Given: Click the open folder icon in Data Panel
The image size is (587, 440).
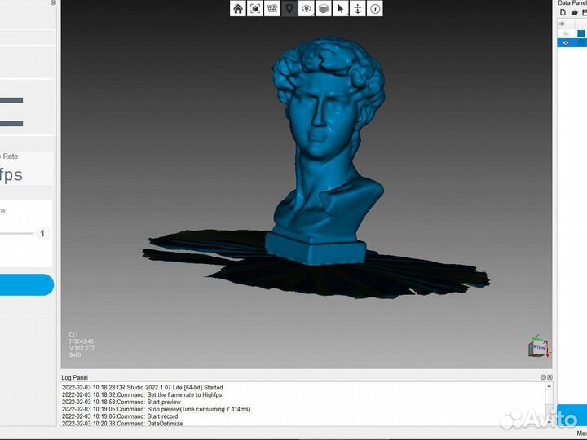Looking at the screenshot, I should [x=575, y=13].
